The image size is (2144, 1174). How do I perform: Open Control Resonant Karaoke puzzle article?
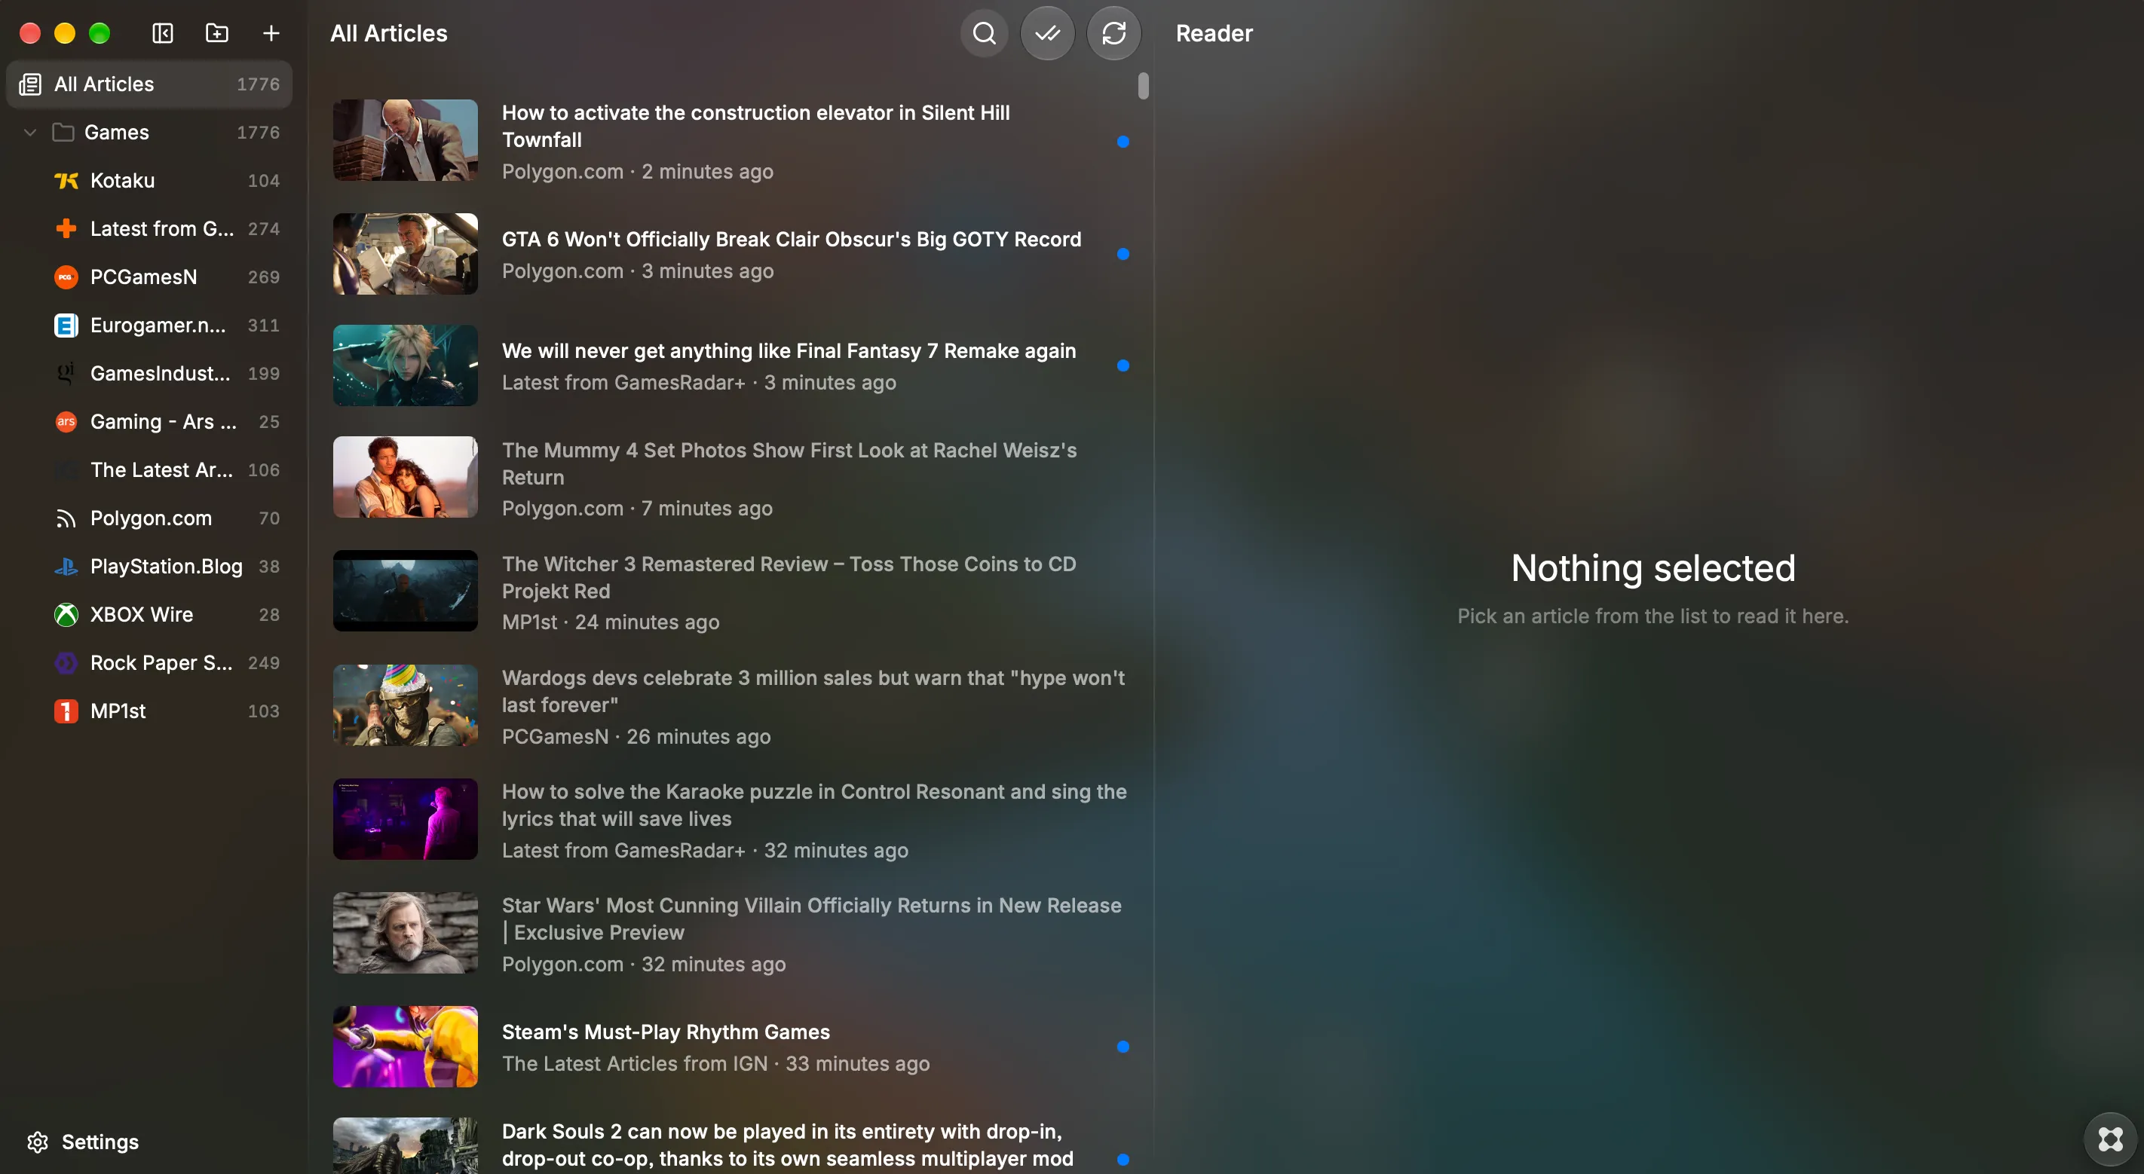(x=730, y=820)
